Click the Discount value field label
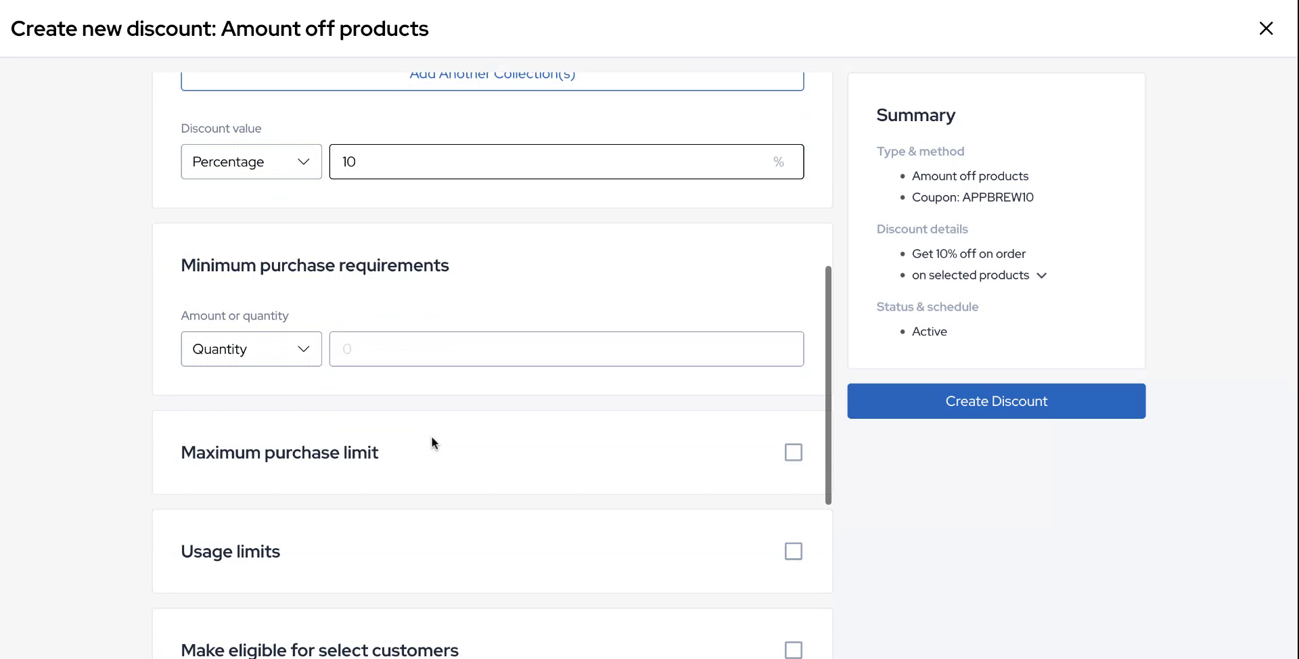 coord(221,129)
